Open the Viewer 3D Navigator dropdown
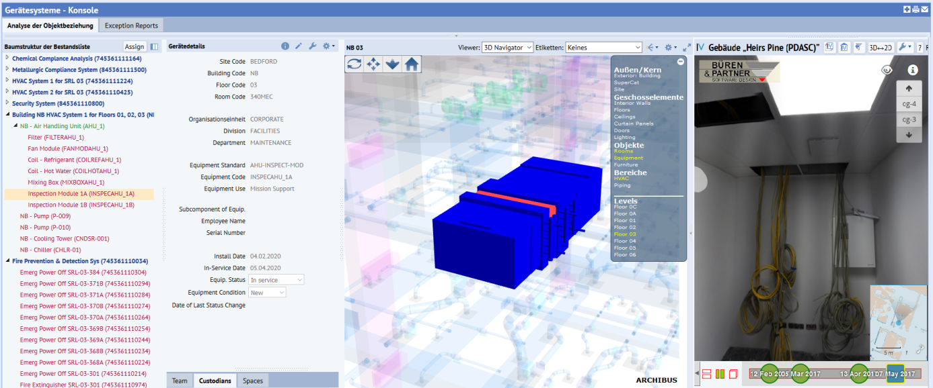Screen dimensions: 933x388 [507, 48]
